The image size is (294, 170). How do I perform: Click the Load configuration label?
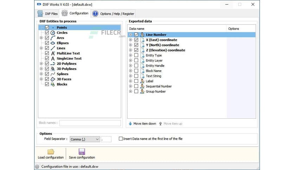point(51,157)
